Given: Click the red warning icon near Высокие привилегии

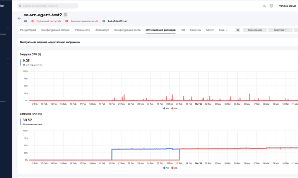Looking at the screenshot, I should tap(67, 21).
